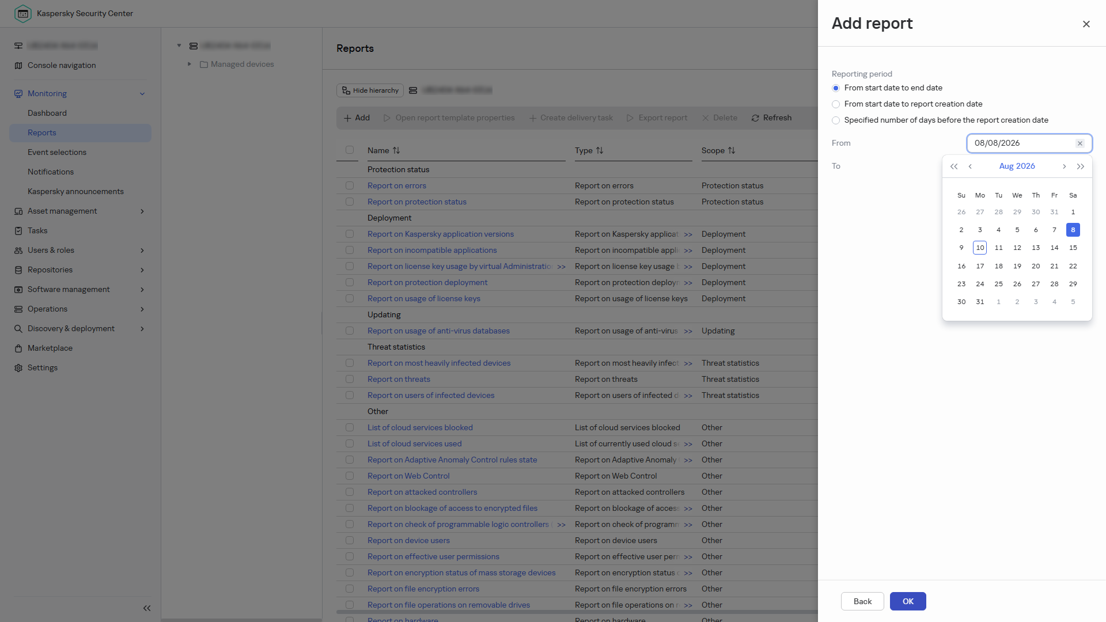This screenshot has width=1106, height=622.
Task: Clear the From date with the x icon
Action: [1080, 143]
